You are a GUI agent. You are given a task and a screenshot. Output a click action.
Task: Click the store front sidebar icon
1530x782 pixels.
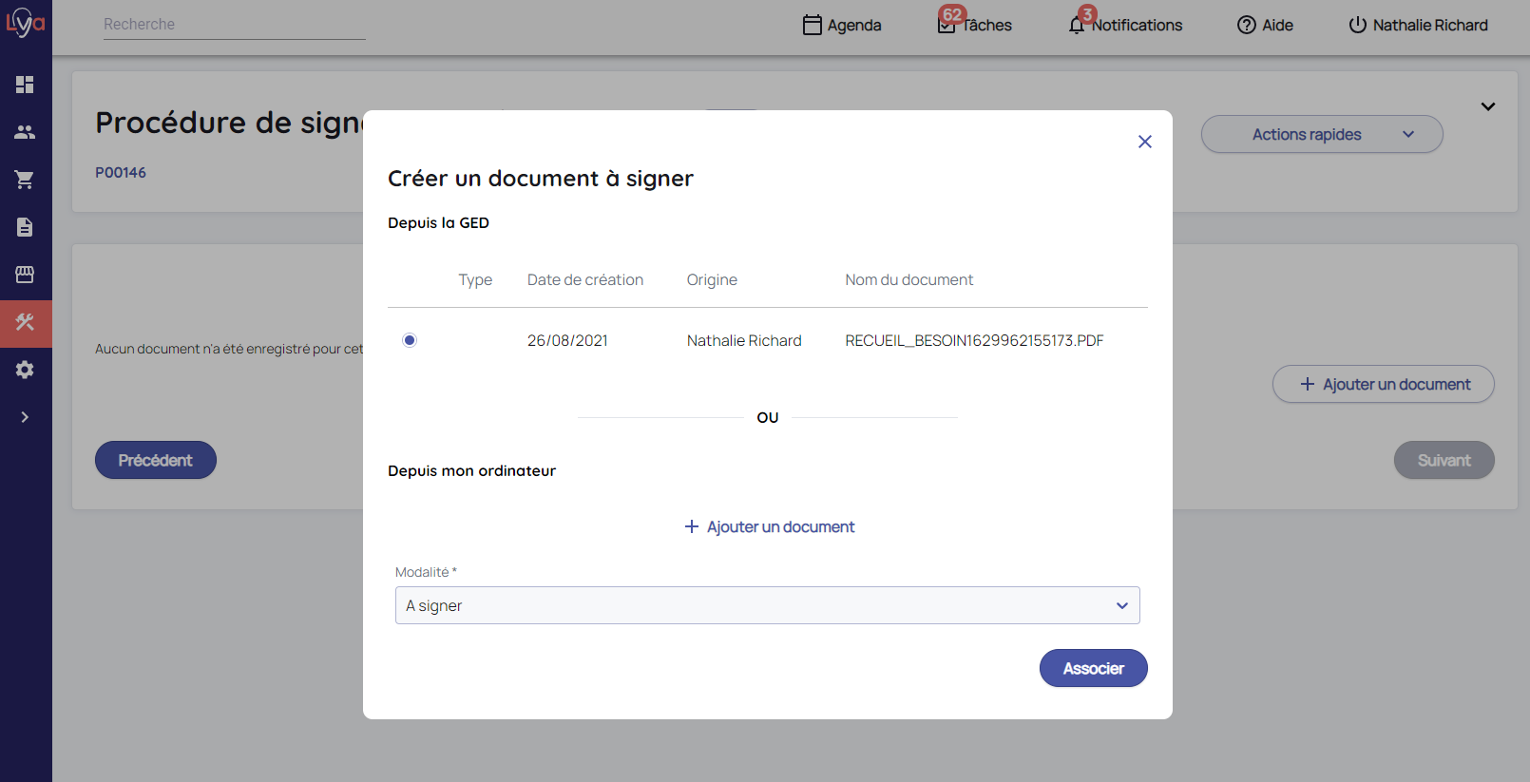(x=25, y=275)
